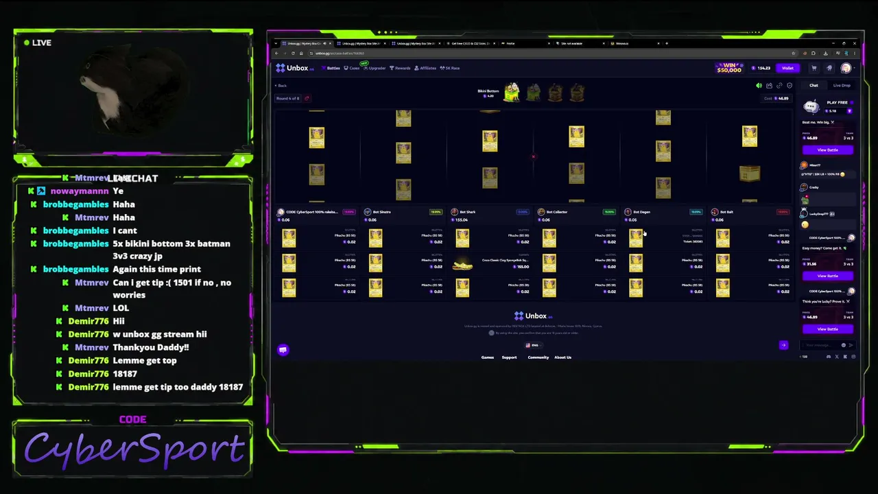Click Bot Degen player avatar
The height and width of the screenshot is (494, 878).
click(628, 212)
